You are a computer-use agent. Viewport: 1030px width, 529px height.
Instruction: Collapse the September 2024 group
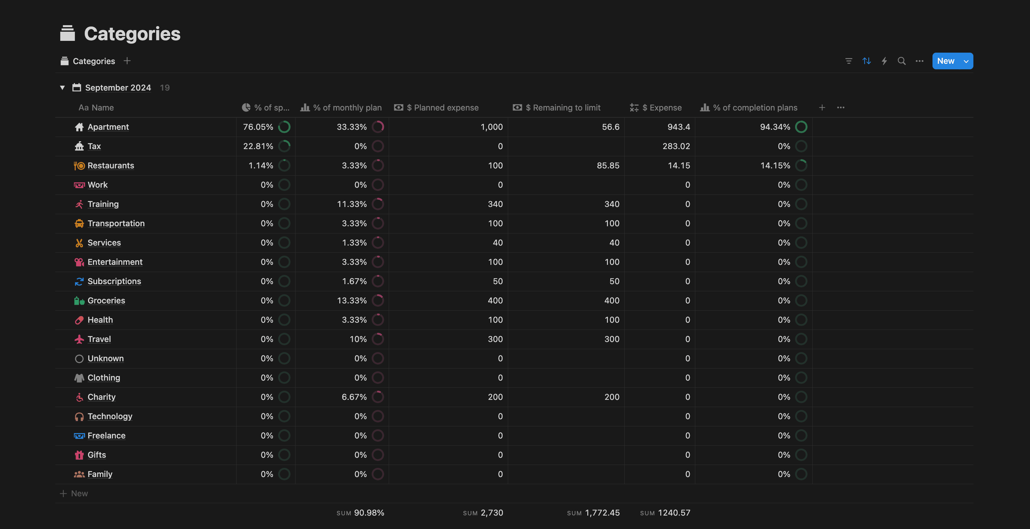click(62, 88)
